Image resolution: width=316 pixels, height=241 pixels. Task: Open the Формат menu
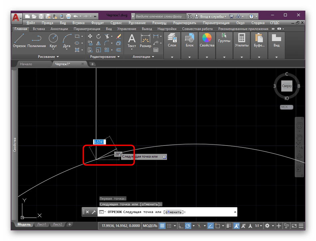(97, 23)
